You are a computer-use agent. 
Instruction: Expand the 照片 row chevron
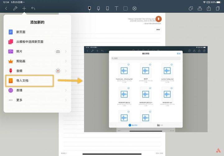[66, 51]
